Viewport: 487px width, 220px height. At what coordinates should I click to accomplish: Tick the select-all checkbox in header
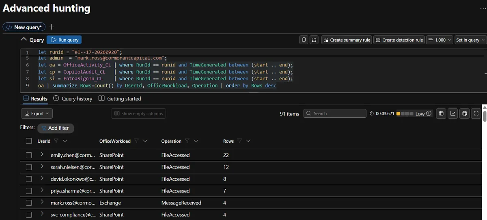[x=29, y=141]
